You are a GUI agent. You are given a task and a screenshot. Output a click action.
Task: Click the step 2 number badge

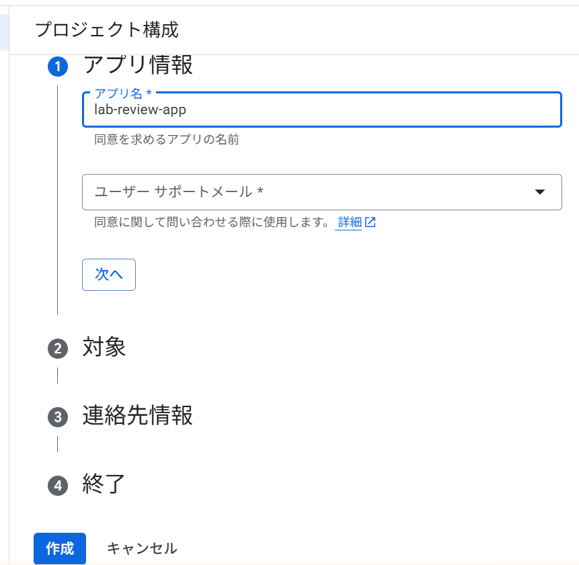tap(58, 349)
